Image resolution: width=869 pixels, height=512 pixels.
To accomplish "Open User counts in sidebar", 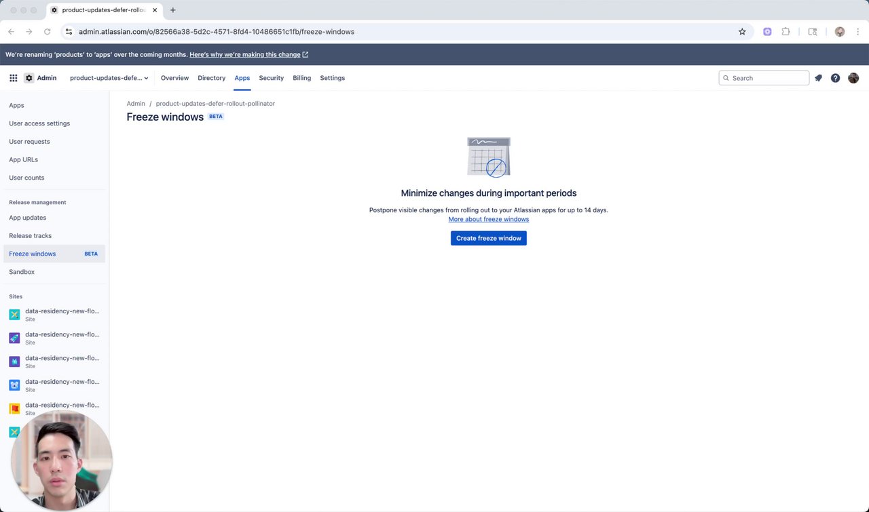I will point(54,178).
